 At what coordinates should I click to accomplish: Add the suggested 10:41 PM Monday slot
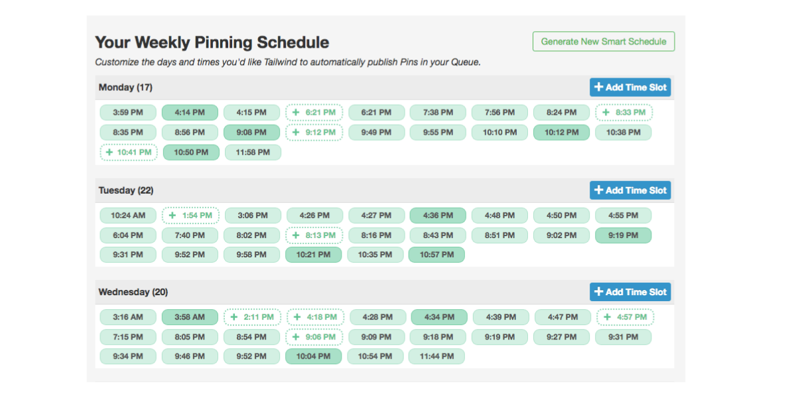[129, 153]
